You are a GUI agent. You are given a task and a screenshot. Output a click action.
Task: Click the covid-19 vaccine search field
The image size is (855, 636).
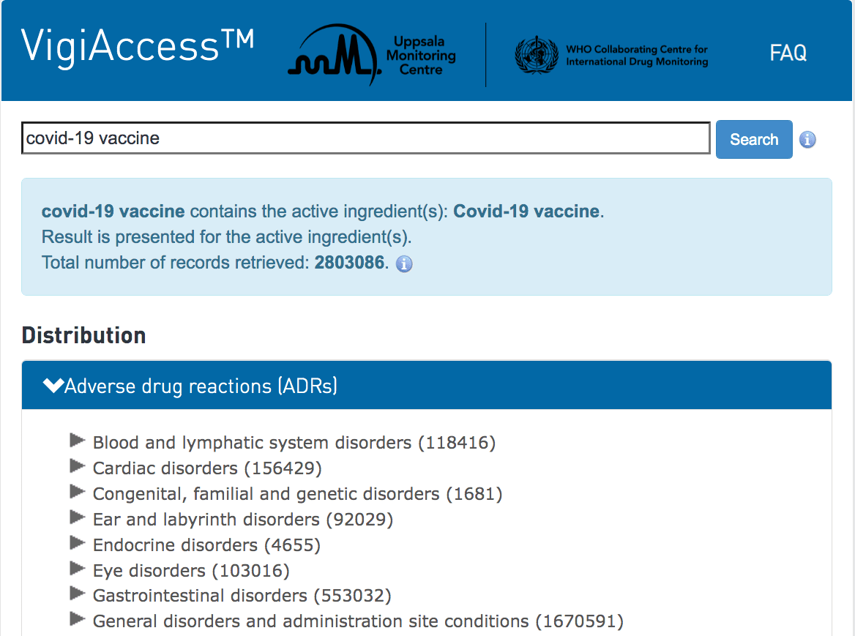[366, 138]
